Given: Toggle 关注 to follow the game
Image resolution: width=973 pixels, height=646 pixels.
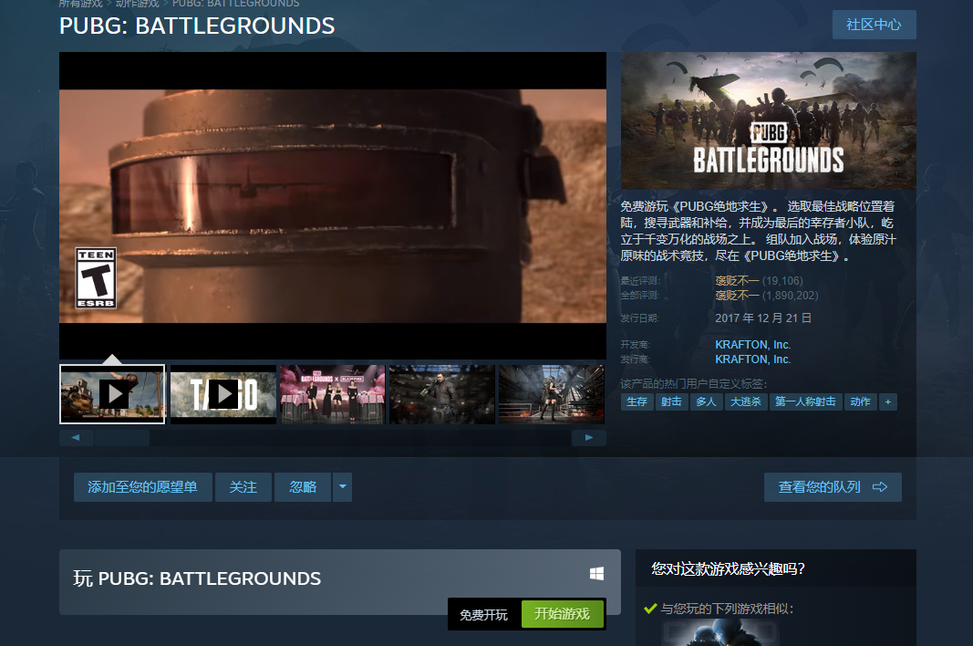Looking at the screenshot, I should click(x=243, y=487).
